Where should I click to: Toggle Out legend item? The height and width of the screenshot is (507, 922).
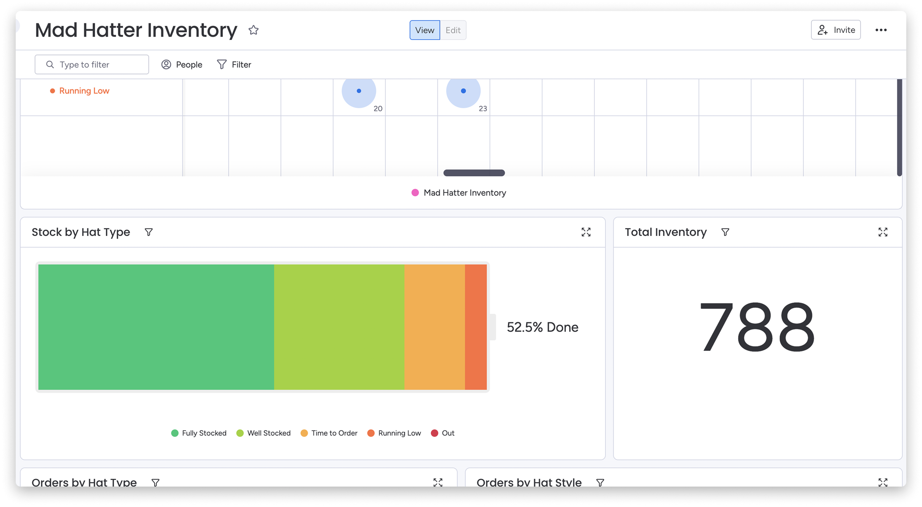[442, 433]
